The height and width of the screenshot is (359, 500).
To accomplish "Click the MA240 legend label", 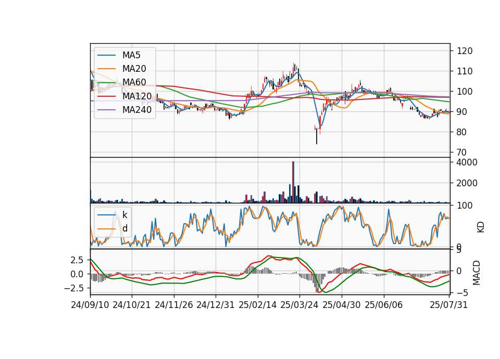I will tap(137, 110).
